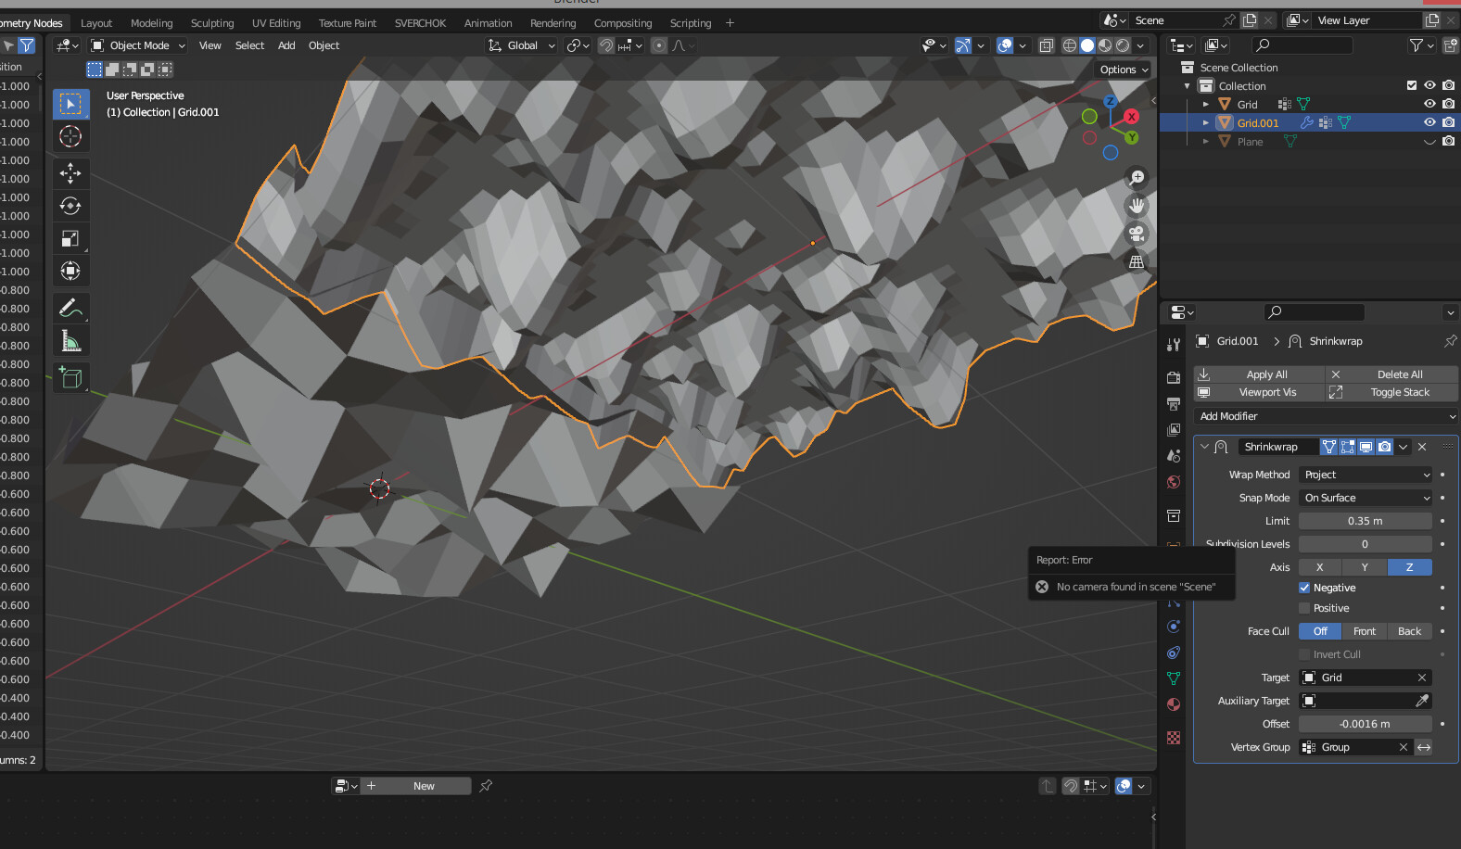
Task: Collapse the Shrinkwrap modifier panel
Action: 1204,447
